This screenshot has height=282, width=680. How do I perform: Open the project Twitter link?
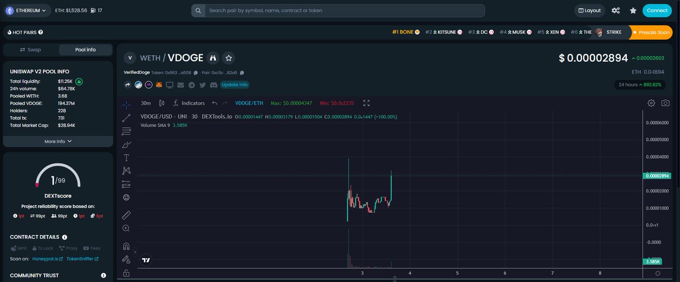[202, 85]
